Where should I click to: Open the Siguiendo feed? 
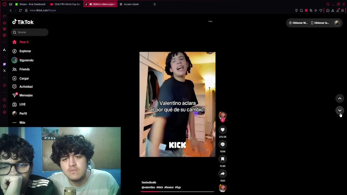(23, 60)
